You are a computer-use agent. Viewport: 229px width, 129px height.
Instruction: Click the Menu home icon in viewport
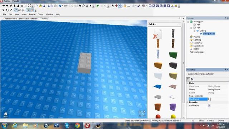6,115
